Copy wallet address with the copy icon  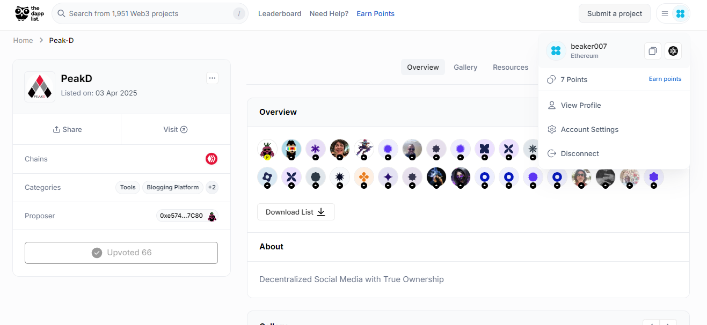[653, 51]
